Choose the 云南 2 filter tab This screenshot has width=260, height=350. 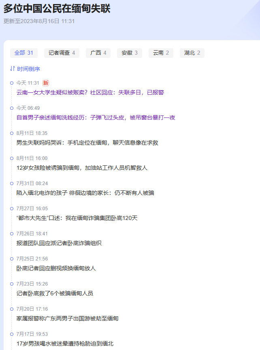click(x=161, y=53)
